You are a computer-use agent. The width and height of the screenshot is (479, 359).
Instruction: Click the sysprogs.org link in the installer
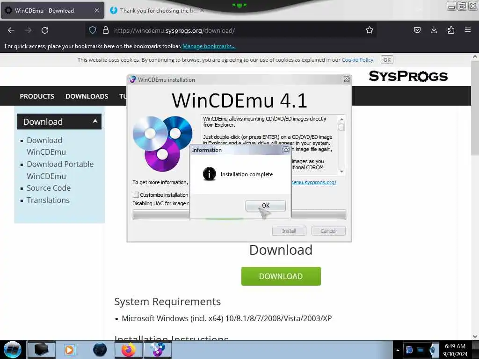click(314, 182)
